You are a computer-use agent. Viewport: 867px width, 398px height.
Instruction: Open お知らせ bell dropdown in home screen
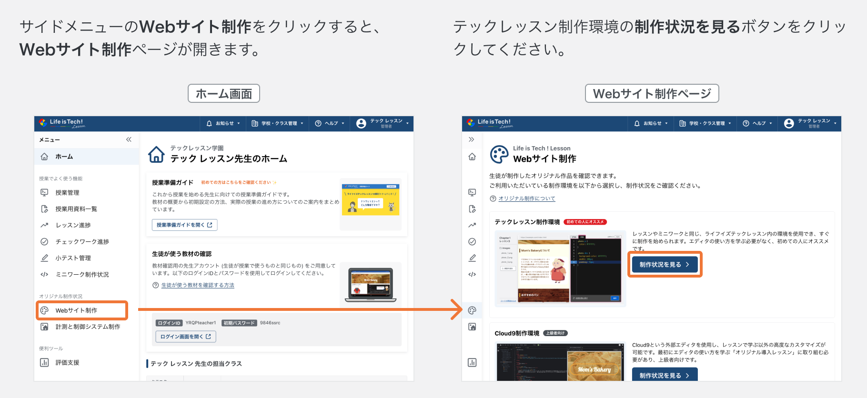(x=223, y=123)
